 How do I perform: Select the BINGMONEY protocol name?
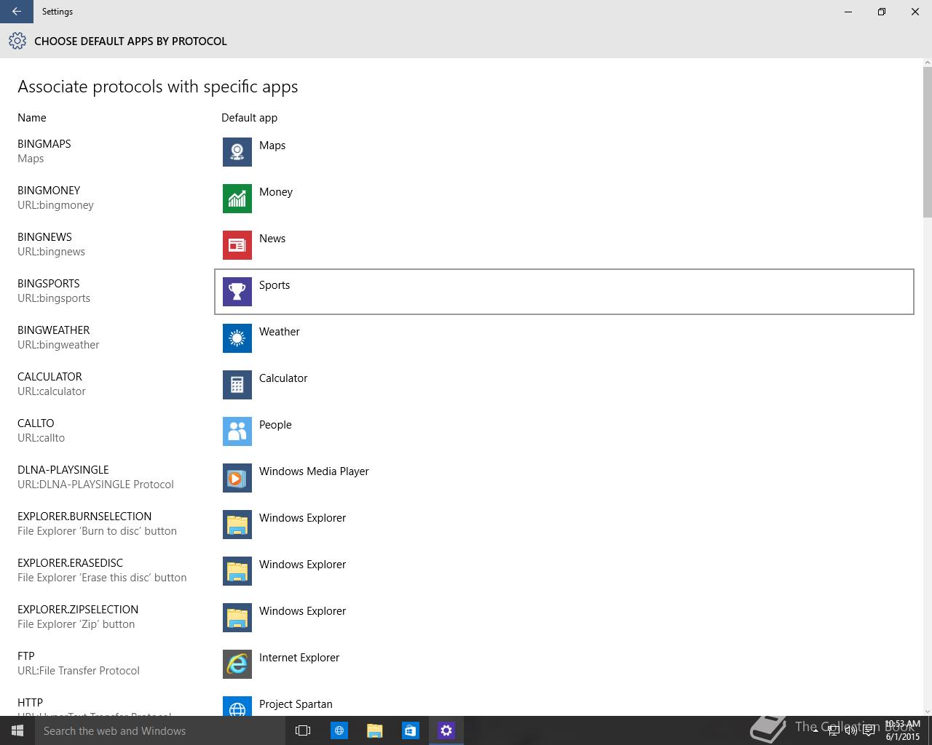49,191
